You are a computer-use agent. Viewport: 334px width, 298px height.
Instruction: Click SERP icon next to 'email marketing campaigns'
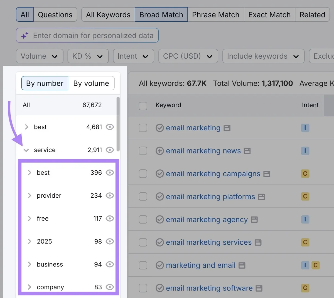267,174
